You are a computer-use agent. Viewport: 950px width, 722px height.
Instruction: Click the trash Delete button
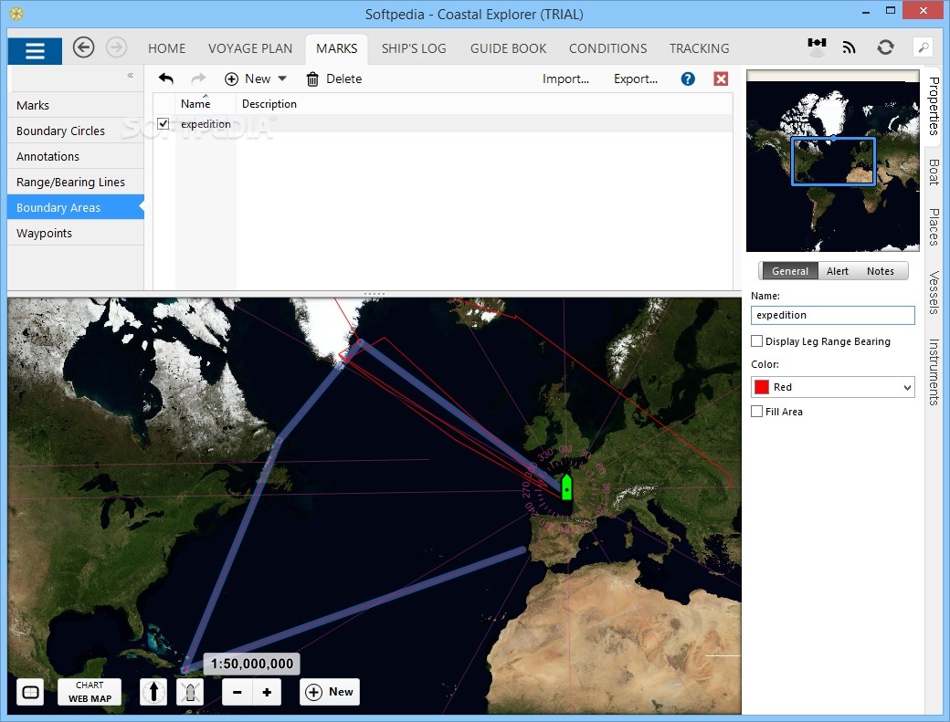point(333,78)
